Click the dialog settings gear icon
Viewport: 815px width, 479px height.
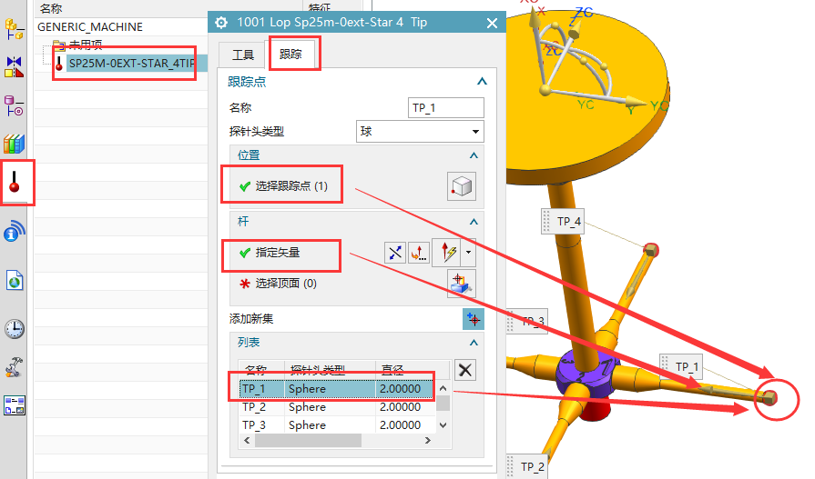[221, 23]
